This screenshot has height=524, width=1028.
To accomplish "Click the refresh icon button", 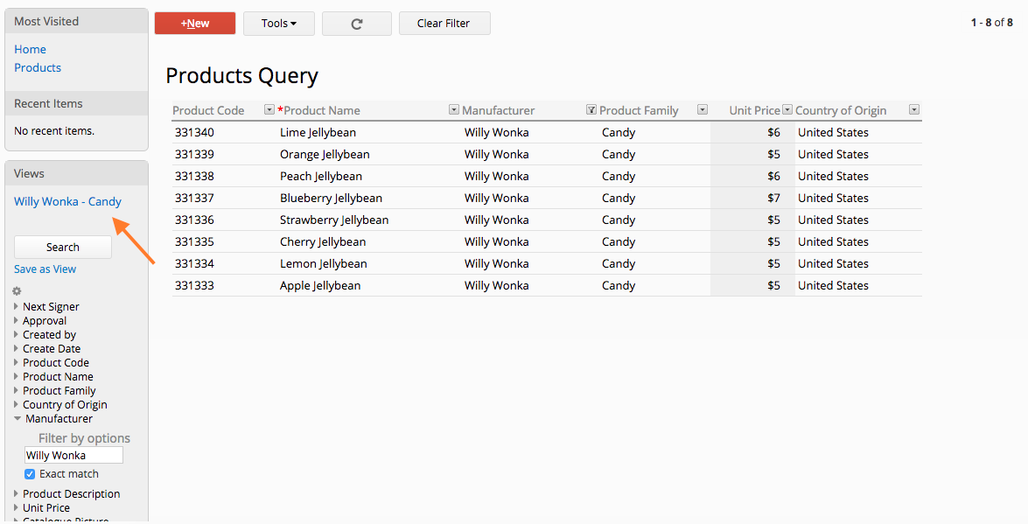I will pos(357,24).
